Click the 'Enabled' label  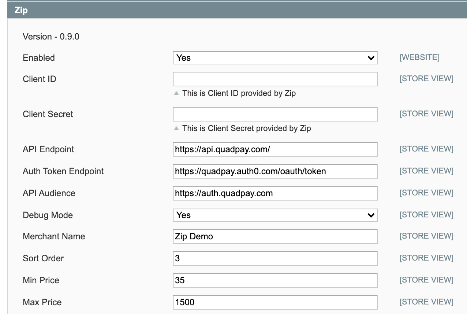[39, 58]
